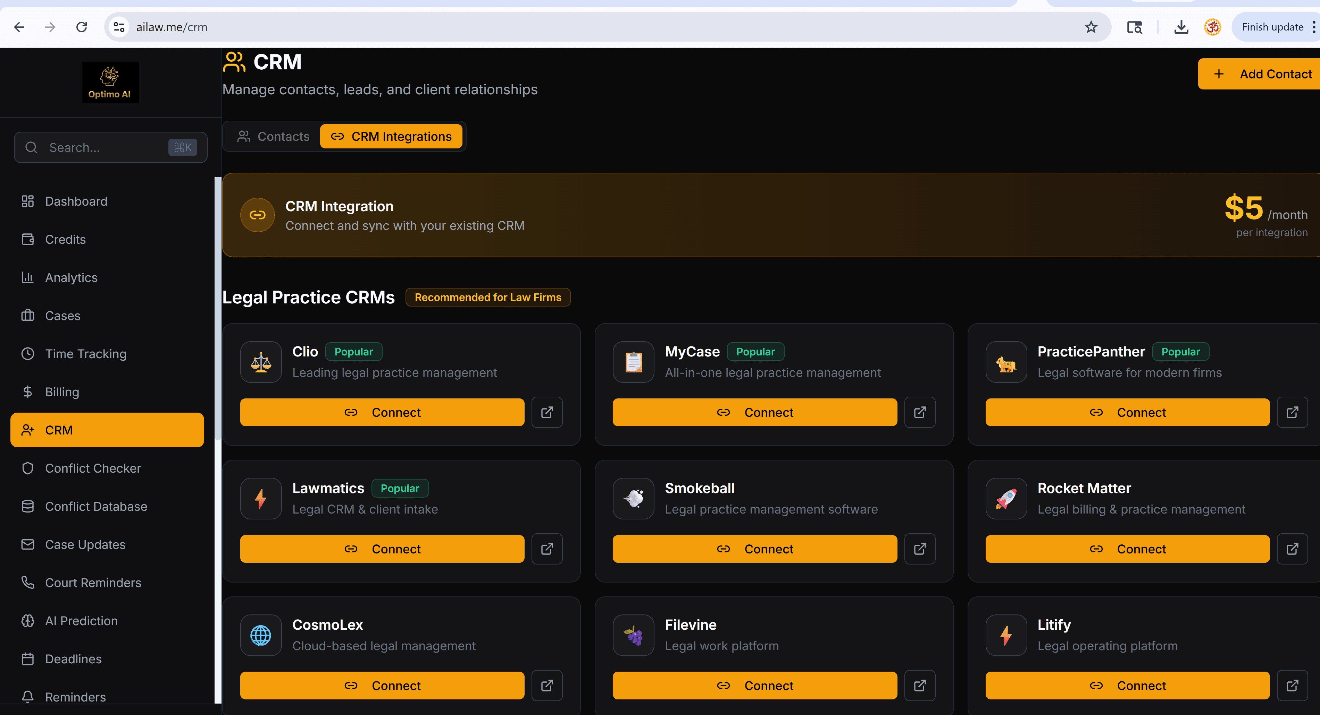Reload the page

pos(82,27)
